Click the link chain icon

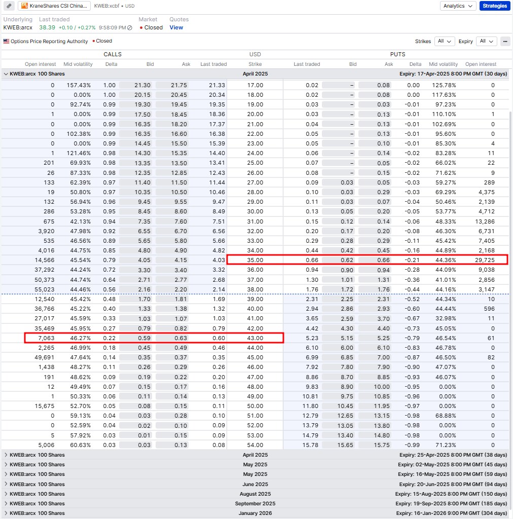tap(9, 6)
